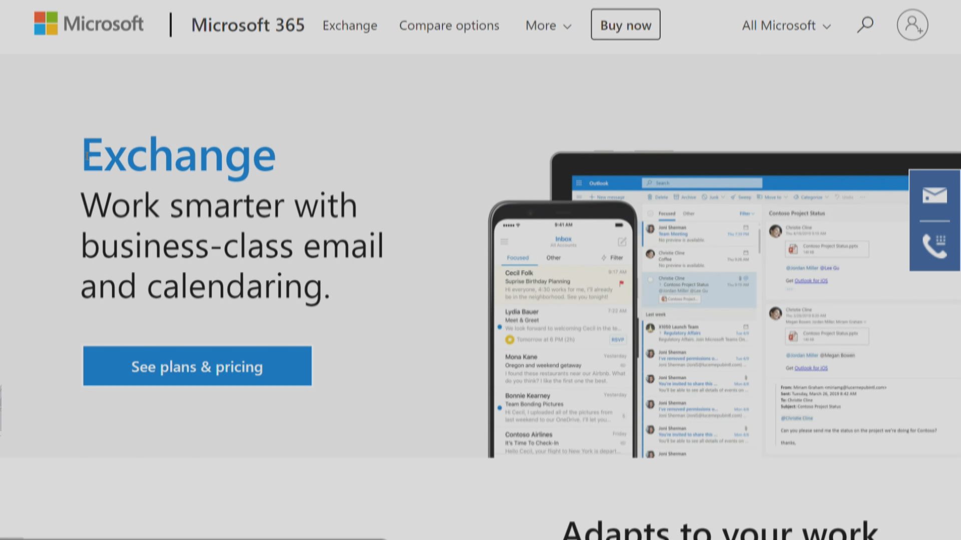The width and height of the screenshot is (961, 540).
Task: Click the Buy now button
Action: (x=625, y=24)
